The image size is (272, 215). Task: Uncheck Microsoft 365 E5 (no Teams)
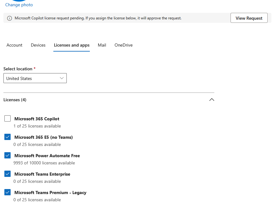(x=7, y=137)
